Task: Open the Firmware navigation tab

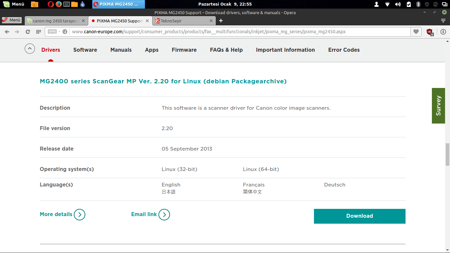Action: coord(184,50)
